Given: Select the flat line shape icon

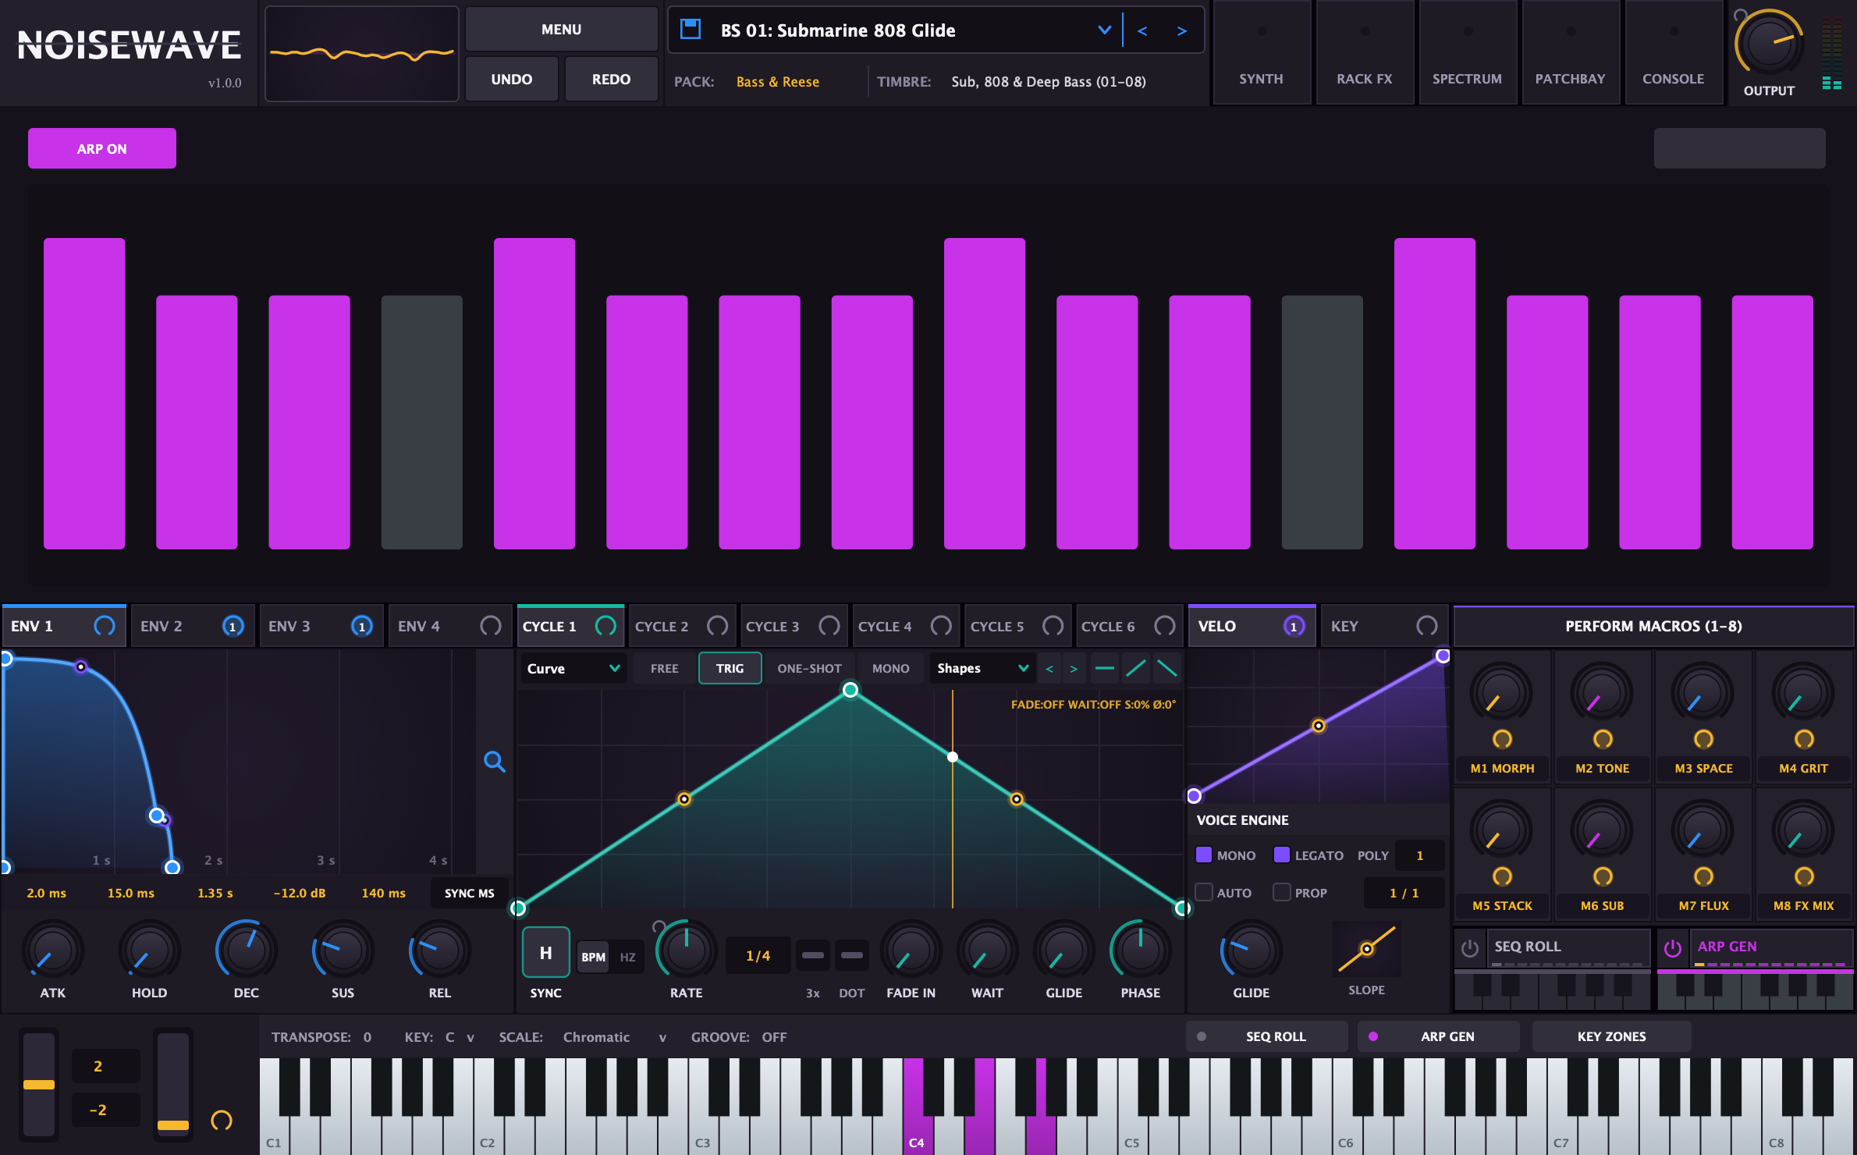Looking at the screenshot, I should (1105, 668).
